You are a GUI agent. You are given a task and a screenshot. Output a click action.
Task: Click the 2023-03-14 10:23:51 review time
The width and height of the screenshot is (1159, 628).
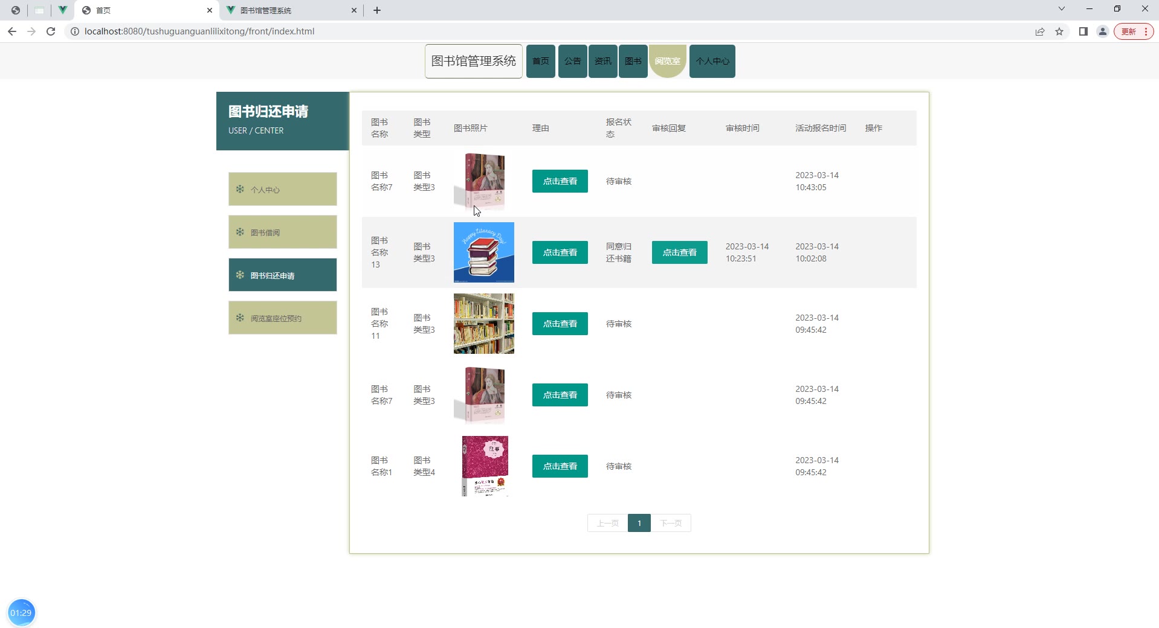pos(747,252)
